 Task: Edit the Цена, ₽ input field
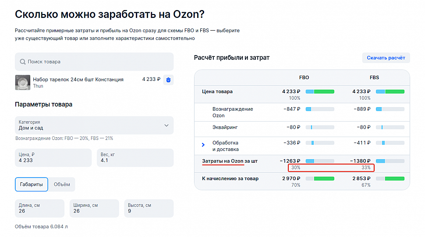53,158
